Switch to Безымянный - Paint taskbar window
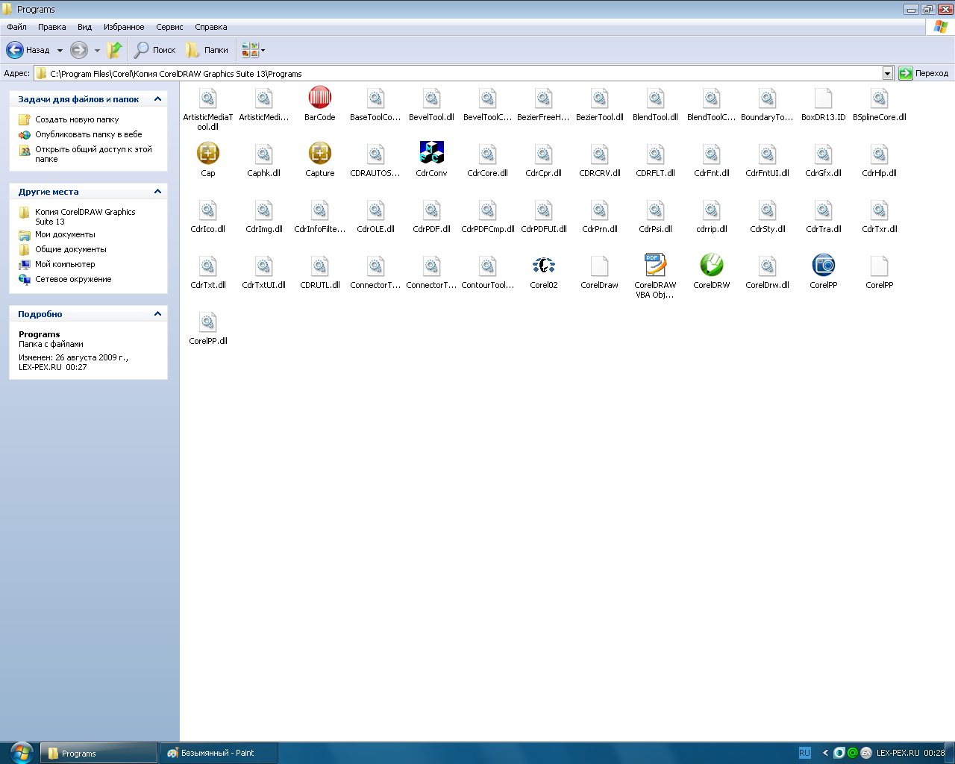This screenshot has height=764, width=955. 219,753
